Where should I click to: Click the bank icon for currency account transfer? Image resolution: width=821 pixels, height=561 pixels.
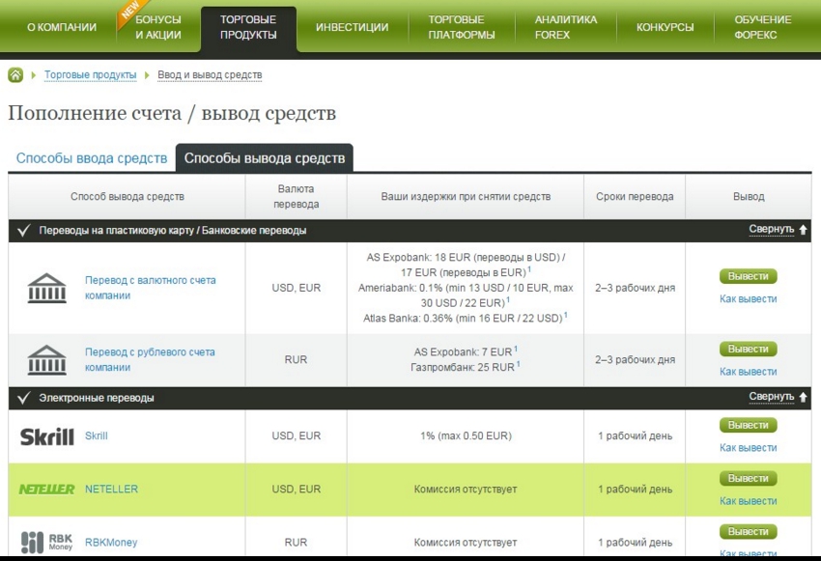[46, 288]
